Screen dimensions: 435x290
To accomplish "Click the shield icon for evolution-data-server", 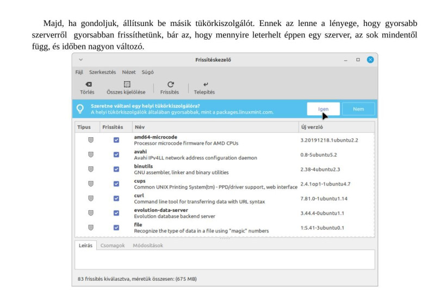I will [x=91, y=213].
